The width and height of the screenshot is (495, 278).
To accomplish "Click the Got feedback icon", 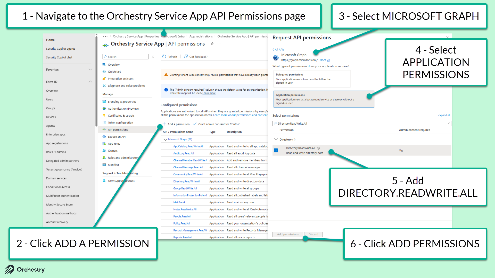I will coord(186,57).
